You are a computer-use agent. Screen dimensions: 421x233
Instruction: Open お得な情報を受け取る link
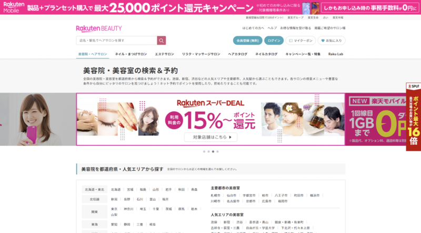[296, 28]
